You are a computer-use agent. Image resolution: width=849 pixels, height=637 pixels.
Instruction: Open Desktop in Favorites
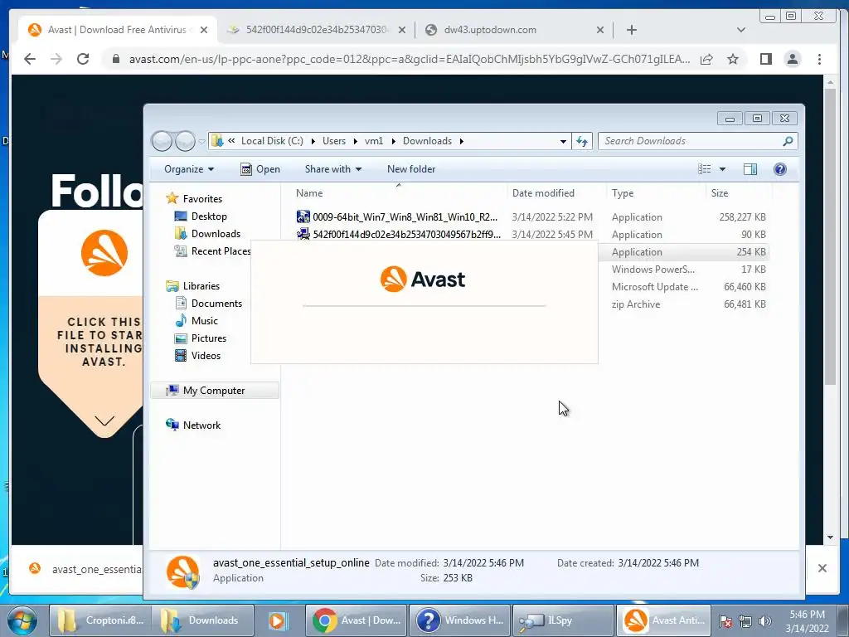[x=201, y=216]
